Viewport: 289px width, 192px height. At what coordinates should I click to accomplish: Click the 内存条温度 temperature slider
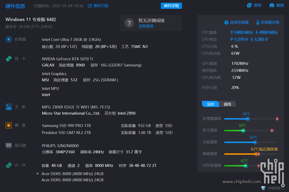[242, 166]
